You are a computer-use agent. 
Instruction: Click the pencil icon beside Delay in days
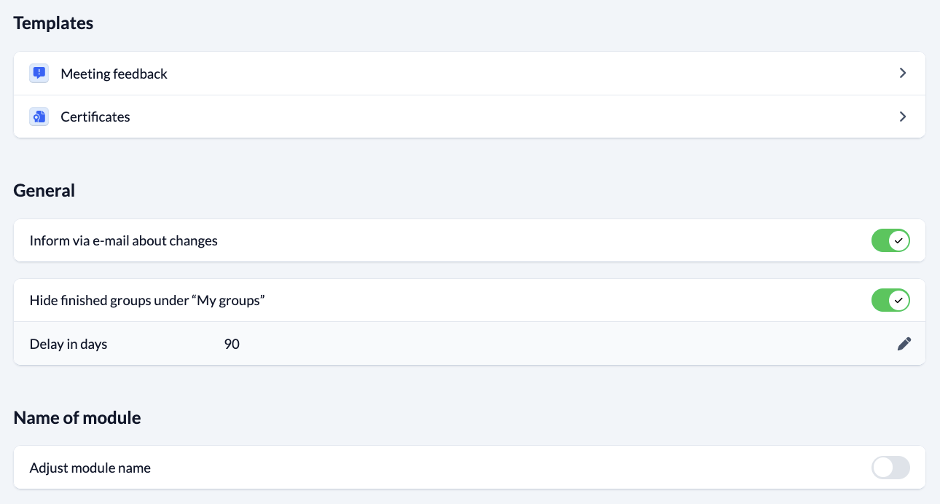click(904, 343)
